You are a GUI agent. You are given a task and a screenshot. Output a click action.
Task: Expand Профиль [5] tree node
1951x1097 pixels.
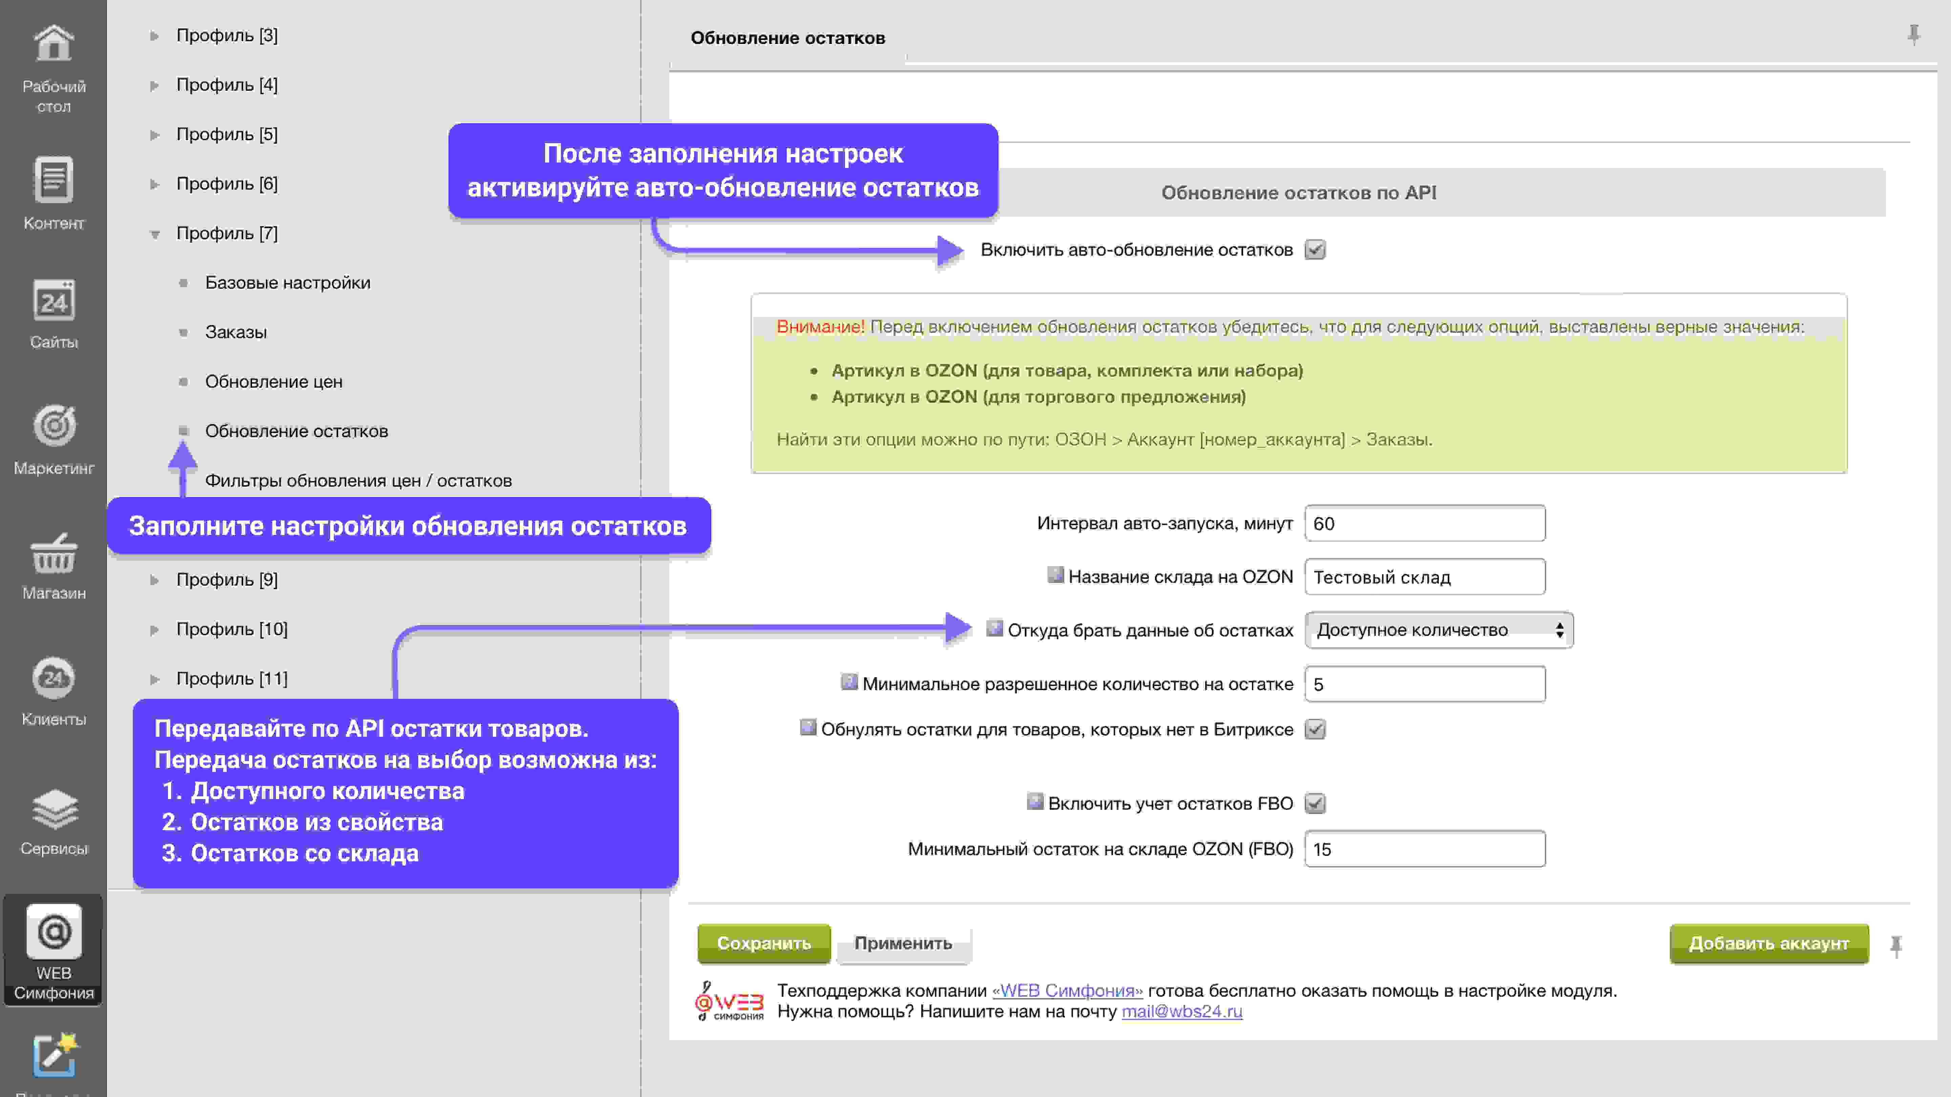tap(154, 135)
